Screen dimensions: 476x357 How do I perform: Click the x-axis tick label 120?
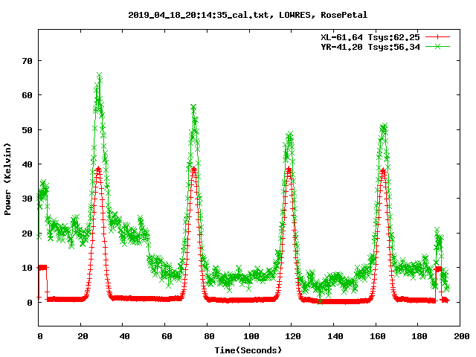pyautogui.click(x=293, y=336)
